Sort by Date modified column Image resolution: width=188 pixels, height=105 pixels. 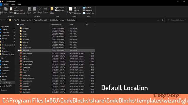pyautogui.click(x=56, y=24)
